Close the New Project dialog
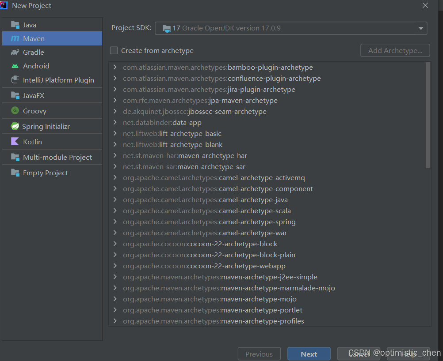Screen dimensions: 443x361 click(425, 5)
